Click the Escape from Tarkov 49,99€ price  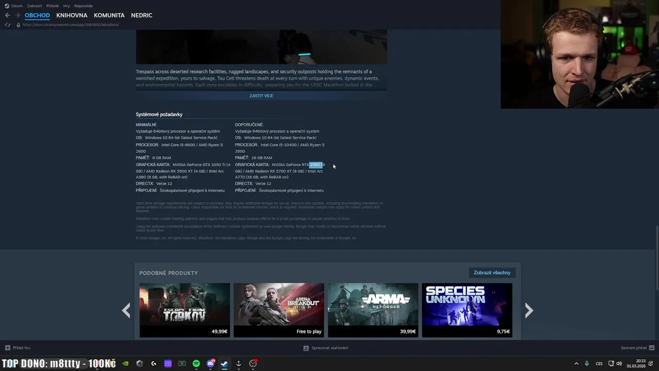coord(219,331)
